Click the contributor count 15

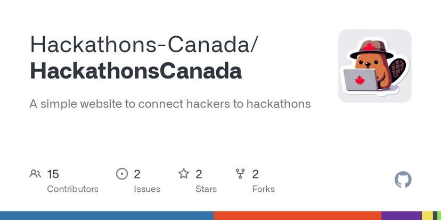click(53, 174)
